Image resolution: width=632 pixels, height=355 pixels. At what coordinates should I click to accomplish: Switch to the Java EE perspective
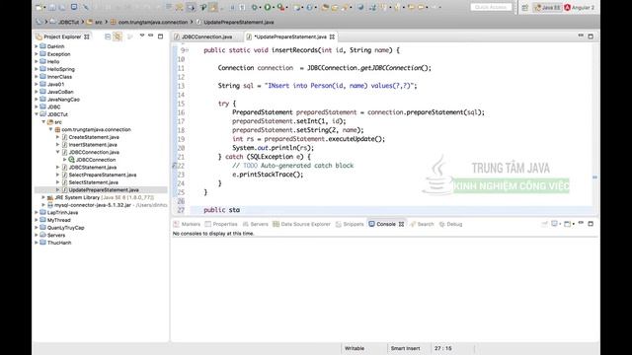point(547,8)
